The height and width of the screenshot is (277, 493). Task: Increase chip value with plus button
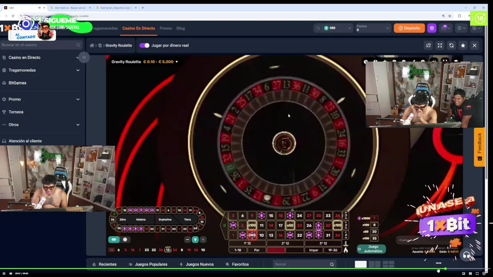tap(203, 240)
